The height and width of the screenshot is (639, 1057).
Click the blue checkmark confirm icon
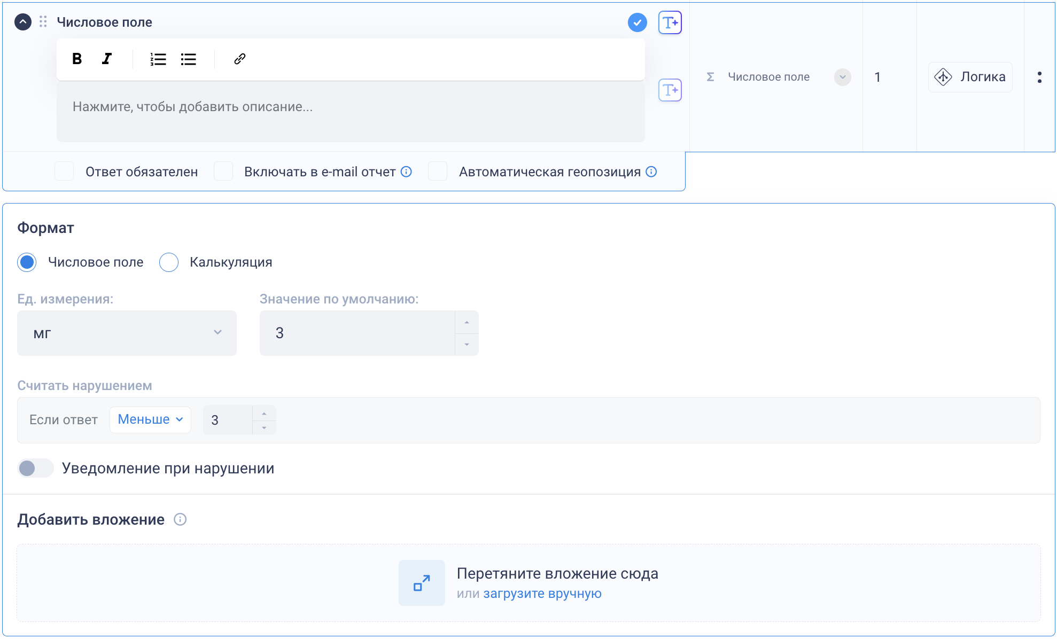click(637, 22)
